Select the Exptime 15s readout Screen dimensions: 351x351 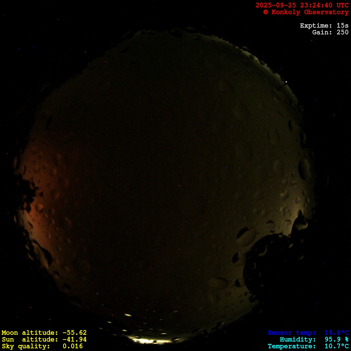[x=324, y=26]
